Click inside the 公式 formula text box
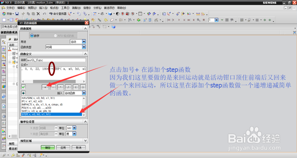Screen dimensions: 297x158 [x=53, y=73]
